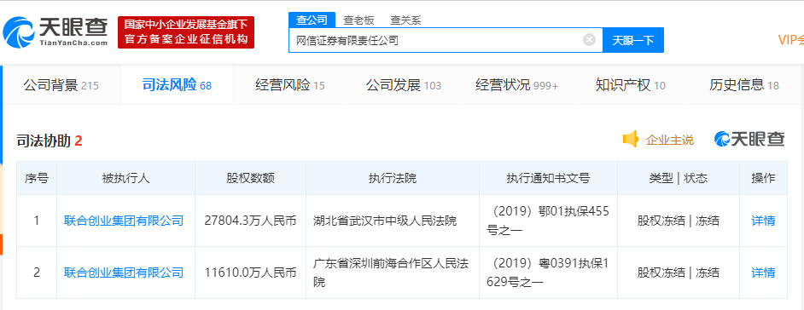Open the 公司发展 tab
The width and height of the screenshot is (804, 310).
[x=404, y=85]
